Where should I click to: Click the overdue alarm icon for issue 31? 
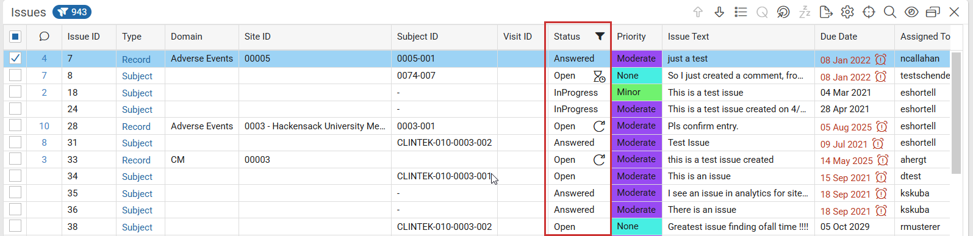click(877, 143)
